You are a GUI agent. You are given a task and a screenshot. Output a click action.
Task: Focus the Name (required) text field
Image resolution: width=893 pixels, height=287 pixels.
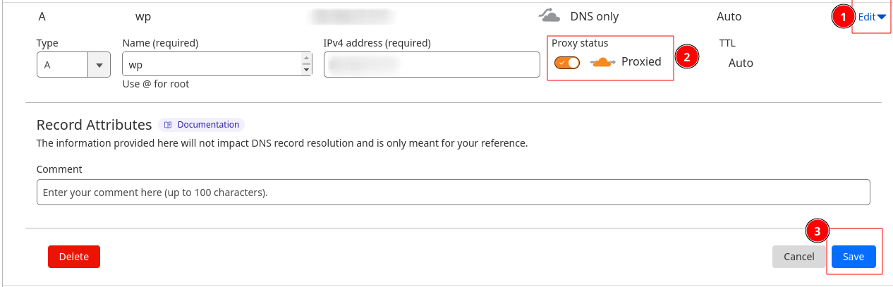click(212, 65)
